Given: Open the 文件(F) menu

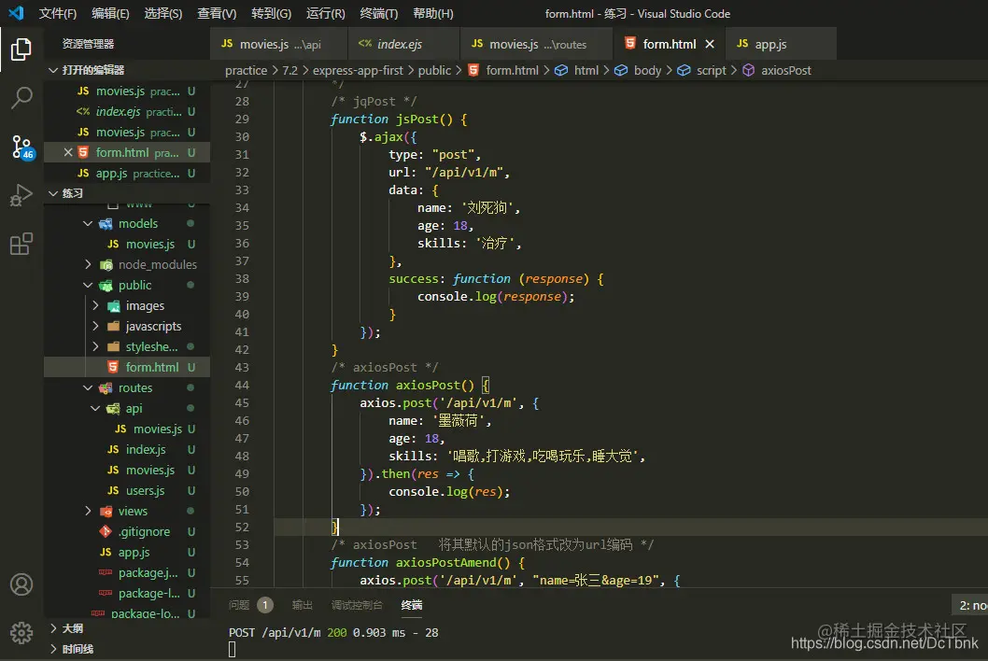Looking at the screenshot, I should [57, 13].
